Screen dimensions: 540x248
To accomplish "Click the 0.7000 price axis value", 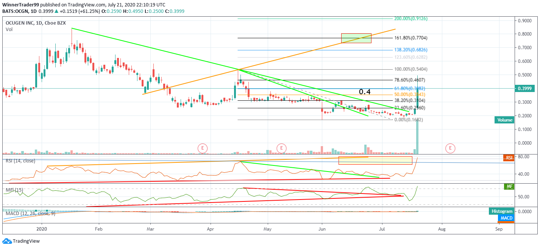I will coord(525,48).
